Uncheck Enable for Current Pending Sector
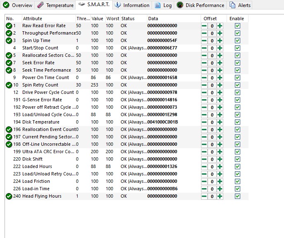This screenshot has width=284, height=238. (x=237, y=137)
